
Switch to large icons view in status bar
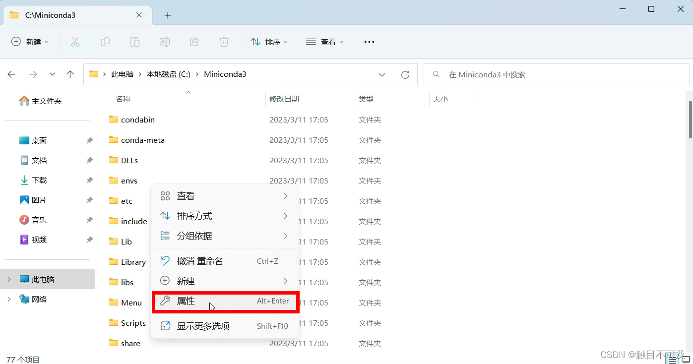tap(686, 360)
